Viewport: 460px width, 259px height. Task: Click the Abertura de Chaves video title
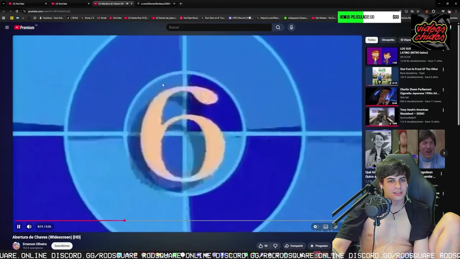click(46, 237)
